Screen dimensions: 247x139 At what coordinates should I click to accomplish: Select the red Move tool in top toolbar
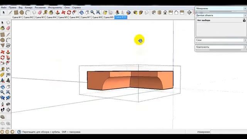coord(63,12)
